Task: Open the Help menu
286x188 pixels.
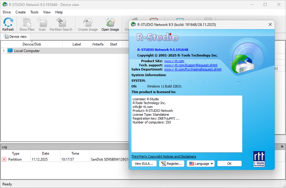Action: [x=59, y=12]
